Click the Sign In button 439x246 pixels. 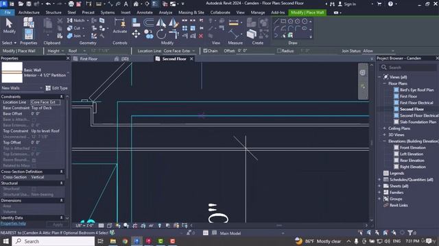347,4
